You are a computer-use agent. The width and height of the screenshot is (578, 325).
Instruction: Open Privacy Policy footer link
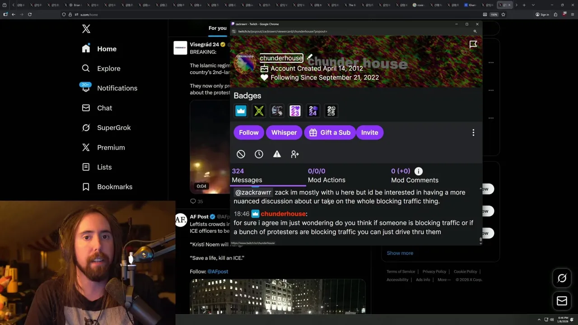[x=434, y=271]
